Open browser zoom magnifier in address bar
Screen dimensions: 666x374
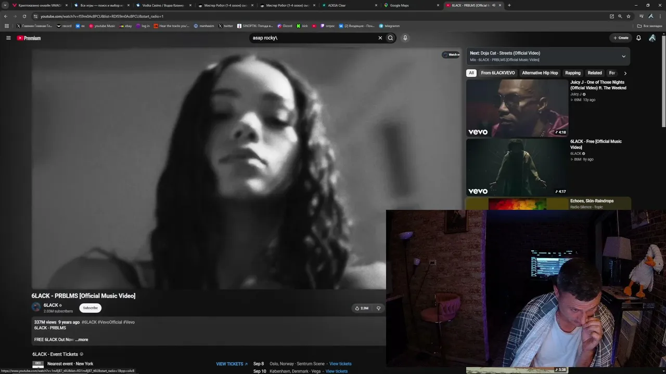pyautogui.click(x=620, y=16)
